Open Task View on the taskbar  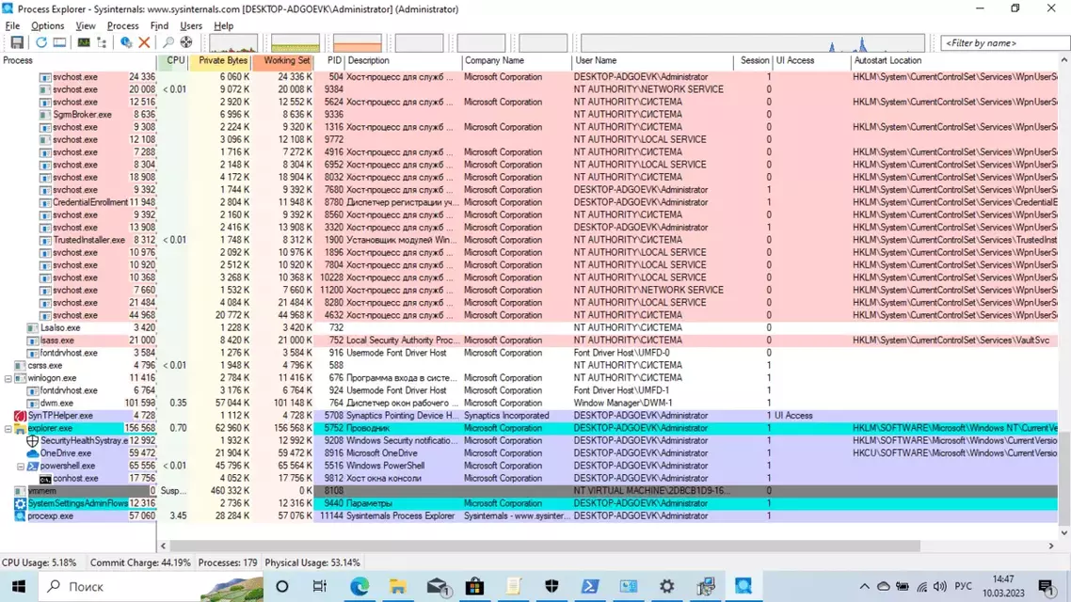pyautogui.click(x=320, y=586)
